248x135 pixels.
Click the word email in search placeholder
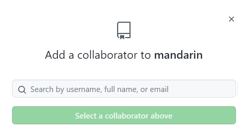coord(159,89)
